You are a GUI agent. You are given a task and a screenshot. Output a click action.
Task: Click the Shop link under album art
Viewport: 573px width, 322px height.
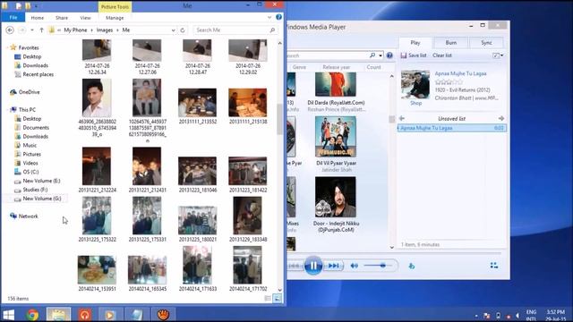[415, 104]
